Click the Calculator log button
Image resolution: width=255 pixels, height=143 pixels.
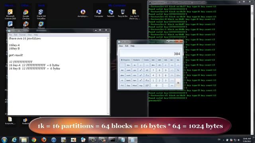(141, 85)
